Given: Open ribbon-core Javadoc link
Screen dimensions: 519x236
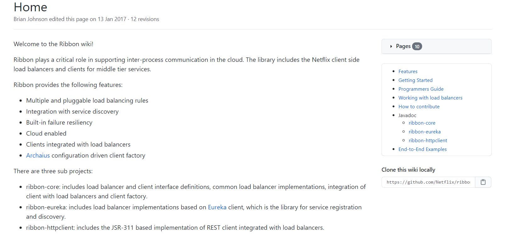Looking at the screenshot, I should 422,123.
